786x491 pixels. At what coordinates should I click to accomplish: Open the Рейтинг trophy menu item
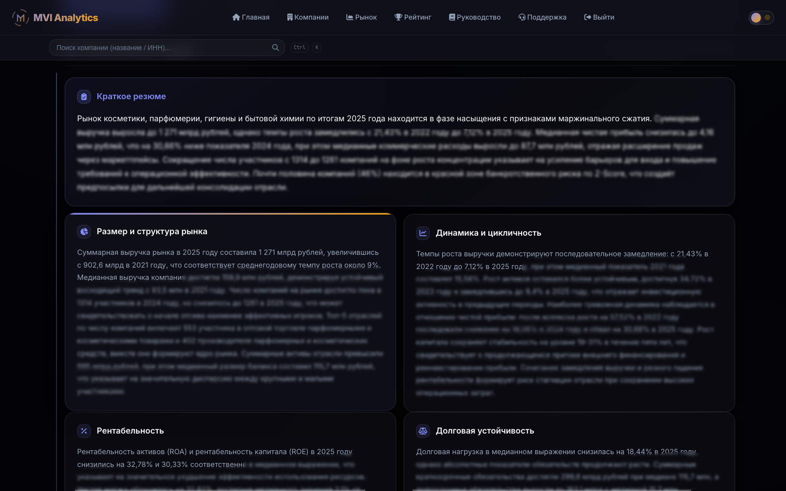[413, 17]
